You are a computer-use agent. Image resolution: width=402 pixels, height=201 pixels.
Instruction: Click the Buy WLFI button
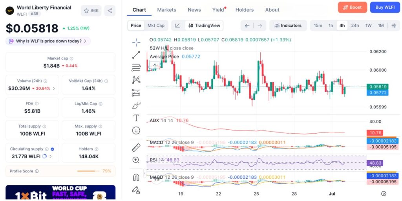385,7
